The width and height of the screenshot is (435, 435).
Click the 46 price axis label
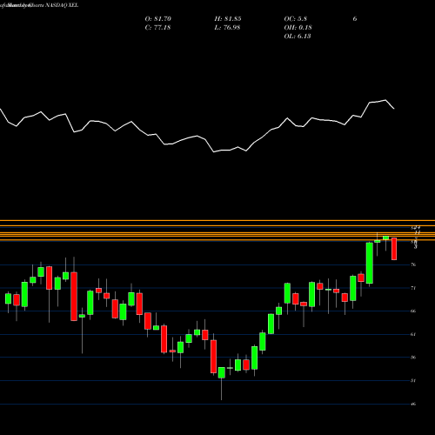(x=413, y=404)
